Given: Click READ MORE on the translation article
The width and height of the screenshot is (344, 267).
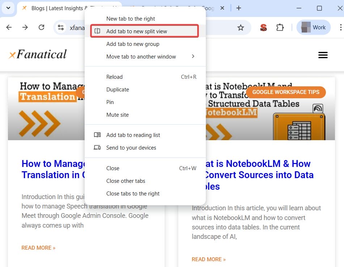Looking at the screenshot, I should [x=38, y=247].
